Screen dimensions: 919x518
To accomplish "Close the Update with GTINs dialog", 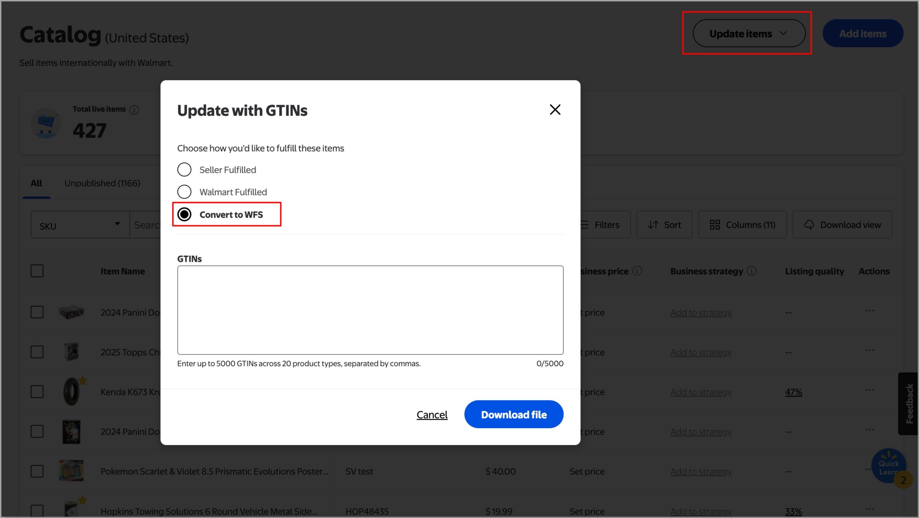I will tap(555, 110).
